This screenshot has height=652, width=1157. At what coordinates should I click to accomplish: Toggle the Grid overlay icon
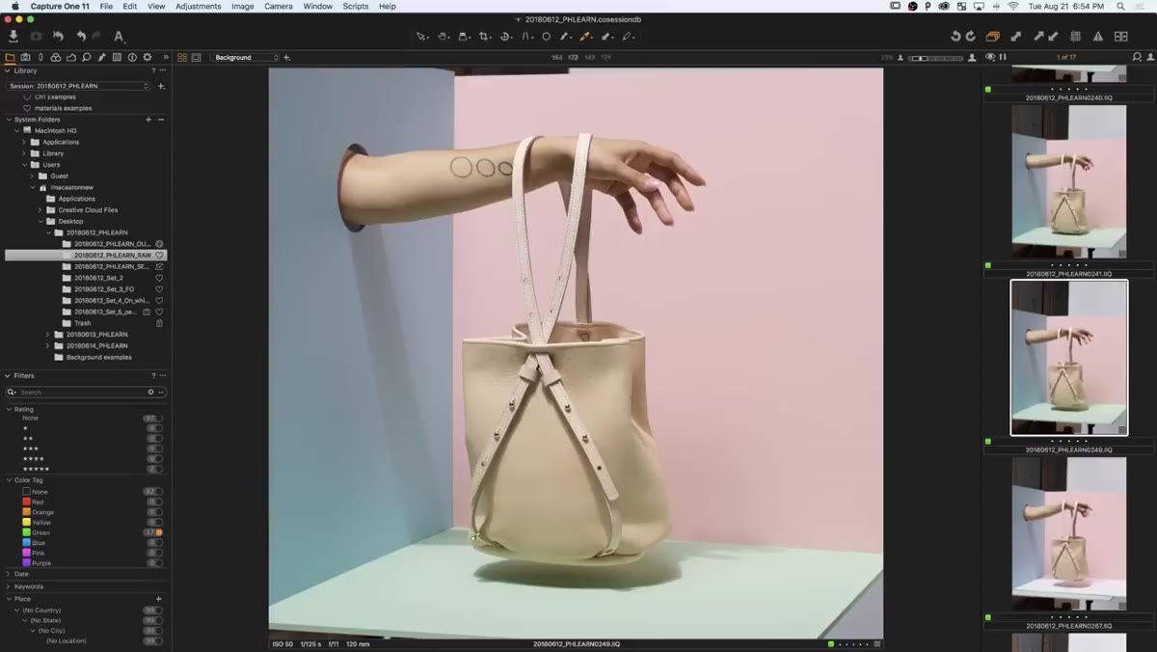point(1076,37)
